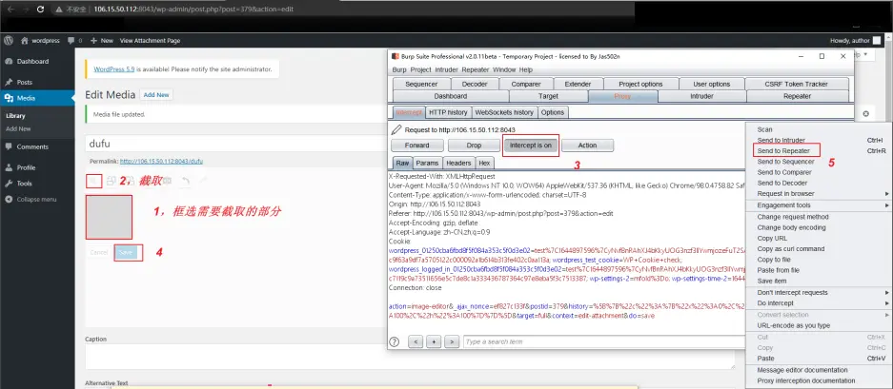893x389 pixels.
Task: Dismiss the Media file updated notice
Action: click(x=865, y=114)
